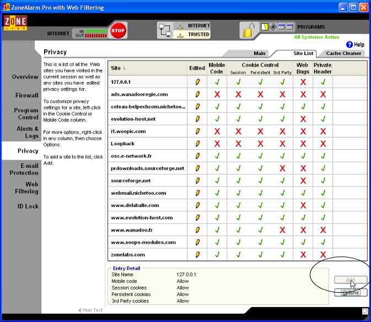
Task: Click the Internet Lock padlock icon
Action: tap(248, 30)
